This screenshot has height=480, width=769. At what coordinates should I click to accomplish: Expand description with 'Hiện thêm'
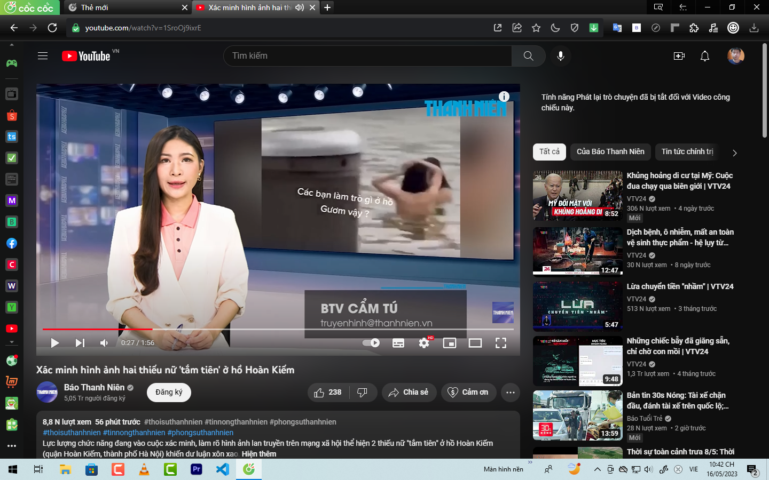[259, 454]
